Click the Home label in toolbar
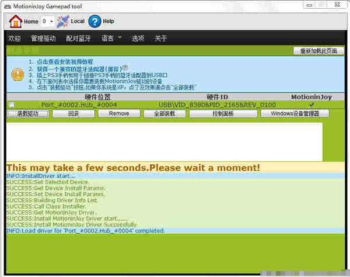 [31, 22]
